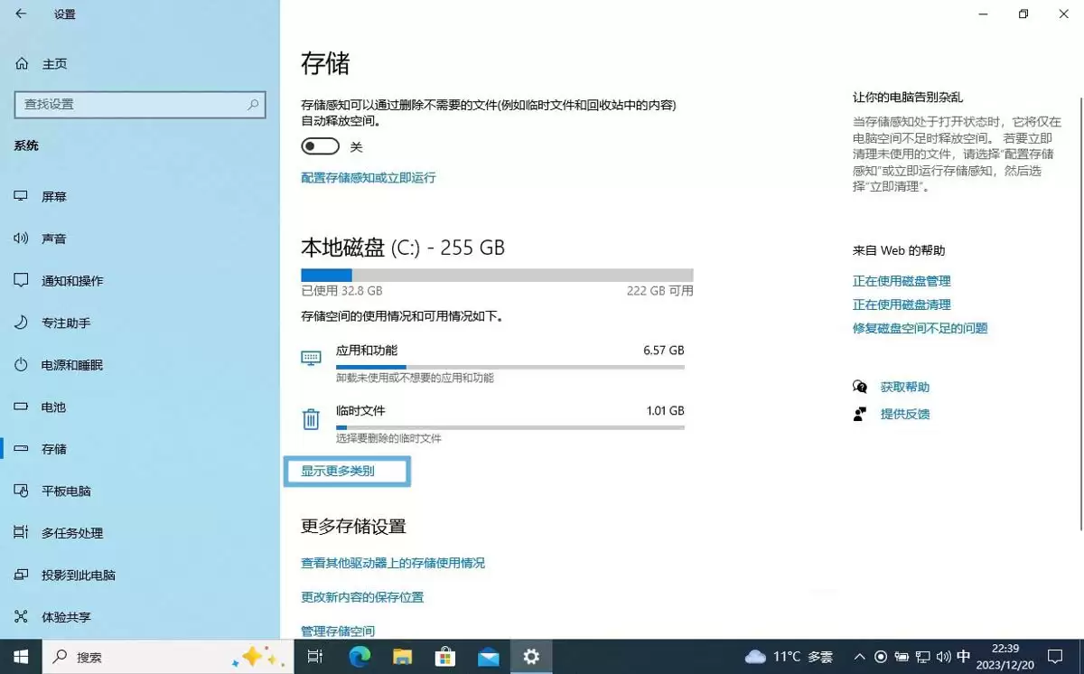This screenshot has height=674, width=1084.
Task: Go to 专注助手 settings page
Action: [x=140, y=323]
